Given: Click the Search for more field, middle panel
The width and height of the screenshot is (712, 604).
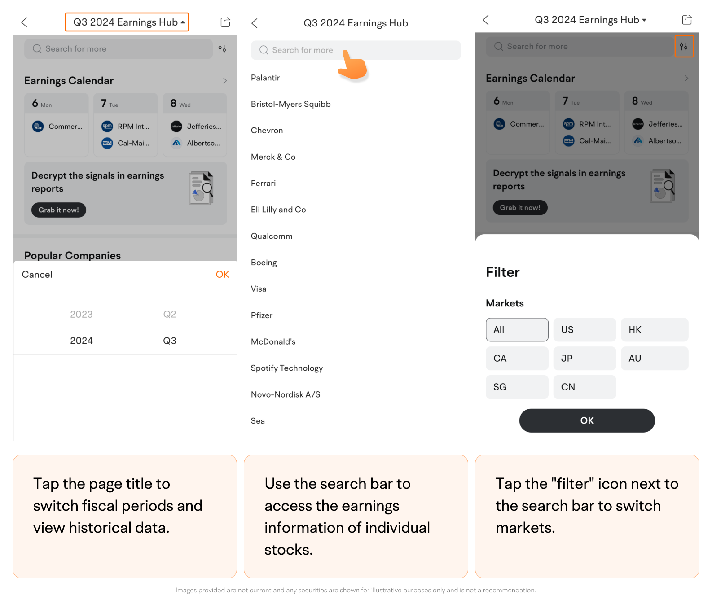Looking at the screenshot, I should click(356, 50).
